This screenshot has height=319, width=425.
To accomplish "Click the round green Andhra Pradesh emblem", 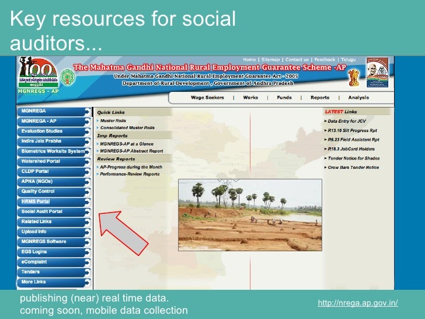I will 68,77.
